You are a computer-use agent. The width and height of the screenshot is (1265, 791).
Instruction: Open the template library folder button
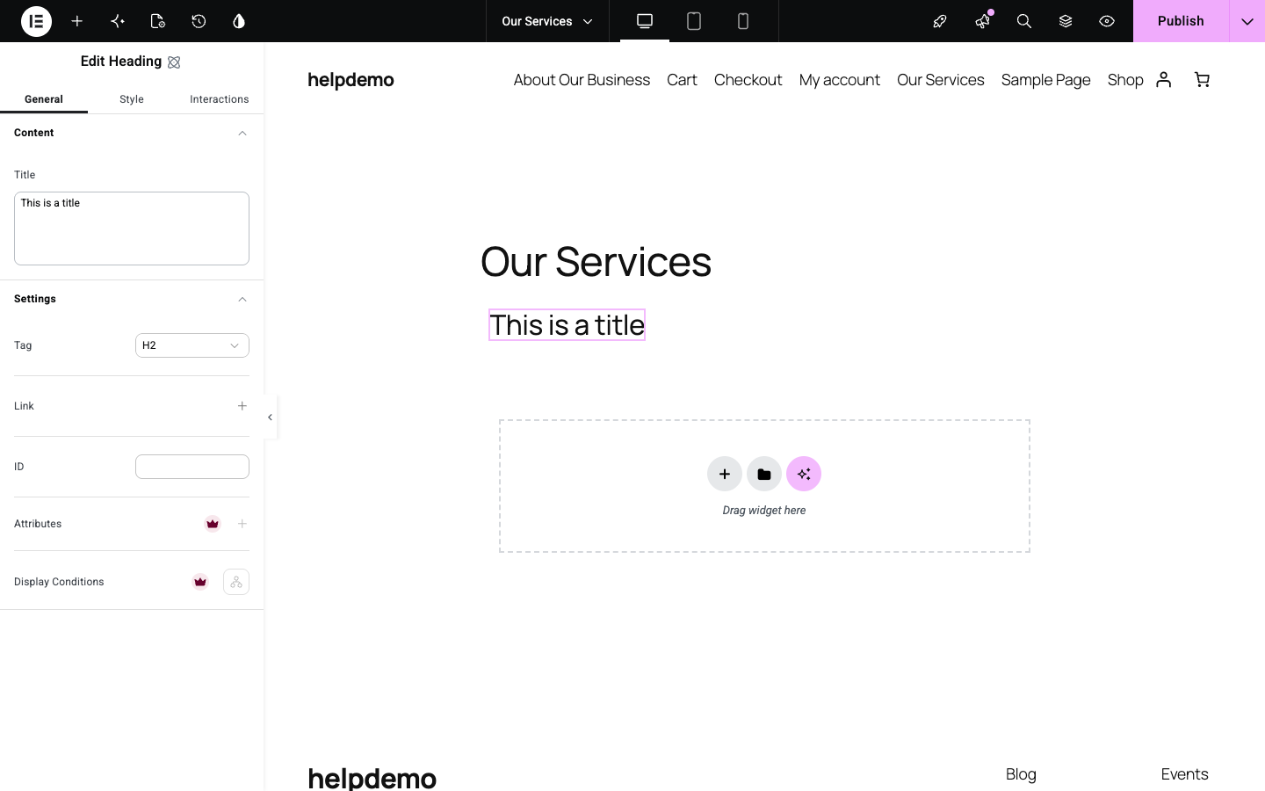click(x=764, y=475)
